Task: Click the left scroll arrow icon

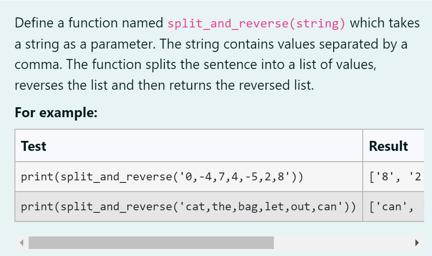Action: pyautogui.click(x=21, y=241)
